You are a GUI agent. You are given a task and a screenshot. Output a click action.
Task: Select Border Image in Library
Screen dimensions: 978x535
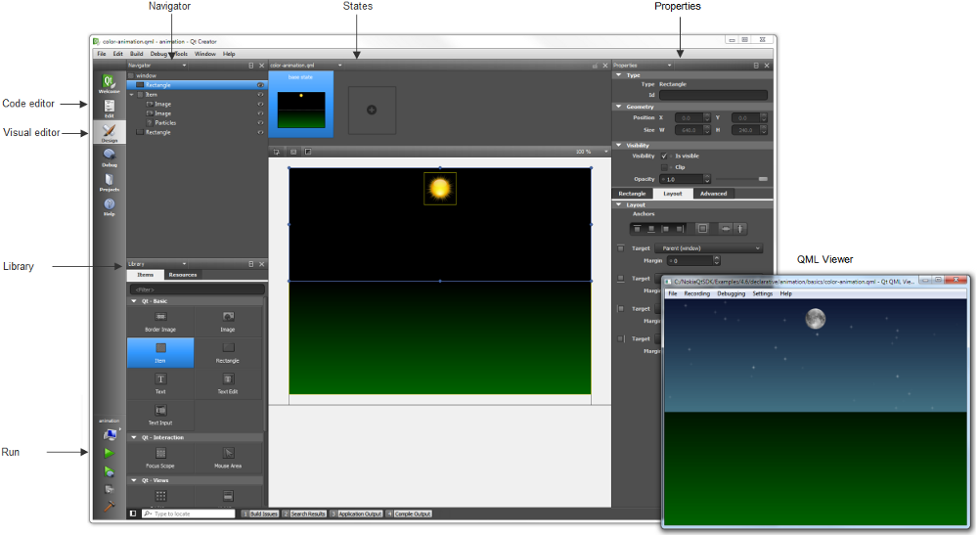click(x=160, y=321)
